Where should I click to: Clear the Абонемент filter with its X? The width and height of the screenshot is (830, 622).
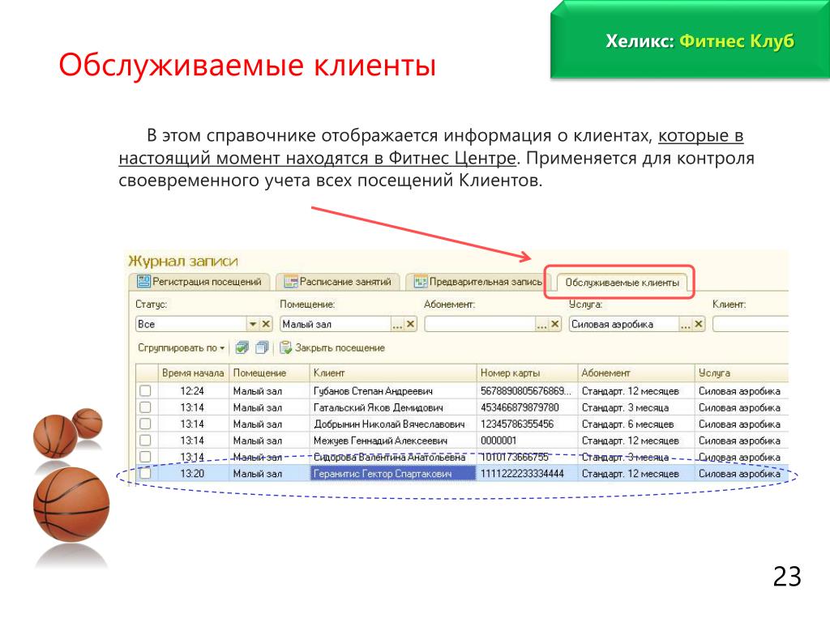(554, 324)
